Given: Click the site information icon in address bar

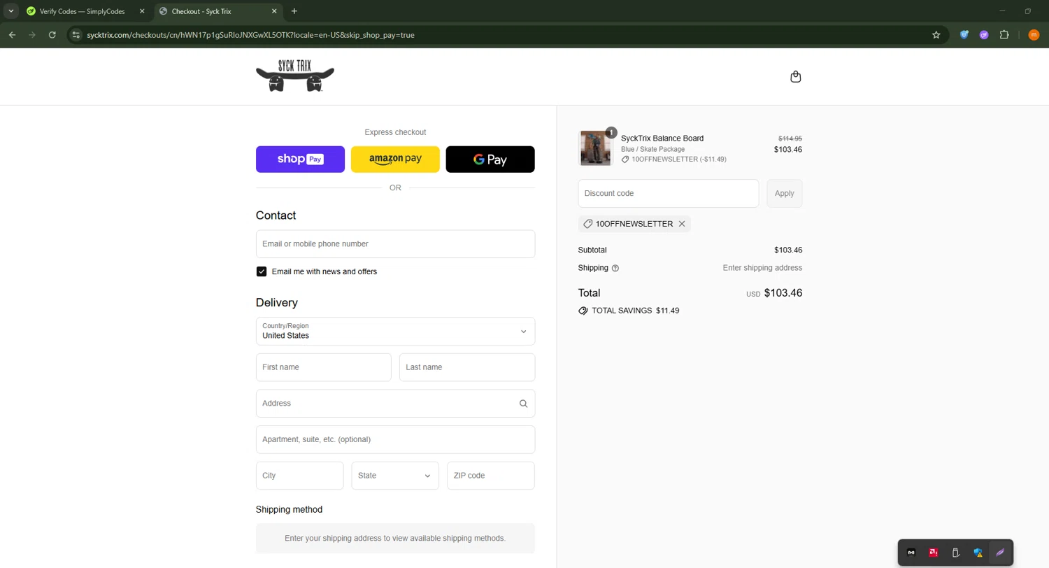Looking at the screenshot, I should [76, 35].
